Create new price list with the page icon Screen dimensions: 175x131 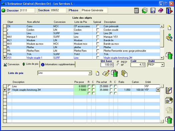coord(97,73)
